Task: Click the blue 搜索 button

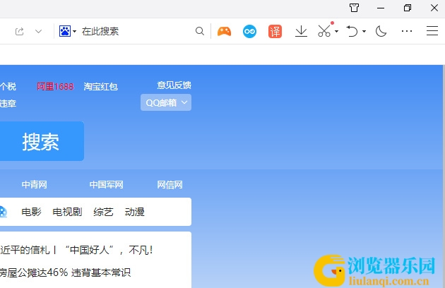Action: point(42,141)
